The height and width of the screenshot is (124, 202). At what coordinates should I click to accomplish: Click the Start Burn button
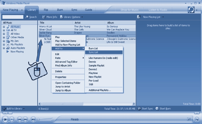click(x=163, y=108)
